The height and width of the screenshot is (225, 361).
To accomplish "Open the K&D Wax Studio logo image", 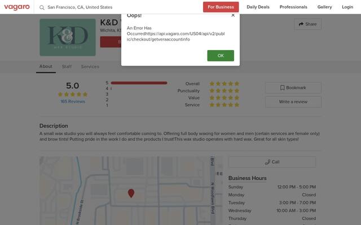I will [x=68, y=37].
